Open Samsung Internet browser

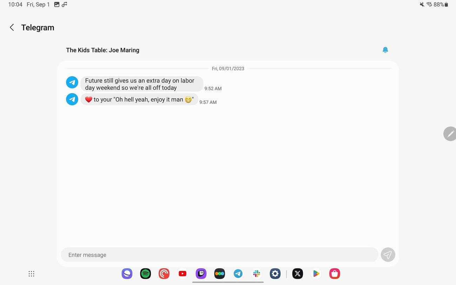(x=127, y=273)
